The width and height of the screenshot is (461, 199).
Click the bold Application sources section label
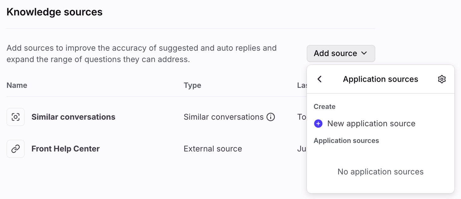click(x=346, y=141)
